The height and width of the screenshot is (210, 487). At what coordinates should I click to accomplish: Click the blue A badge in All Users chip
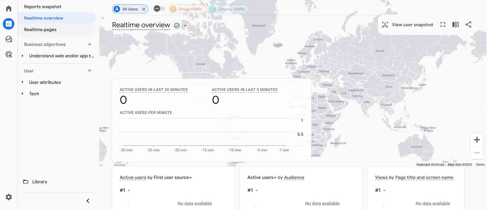coord(117,9)
